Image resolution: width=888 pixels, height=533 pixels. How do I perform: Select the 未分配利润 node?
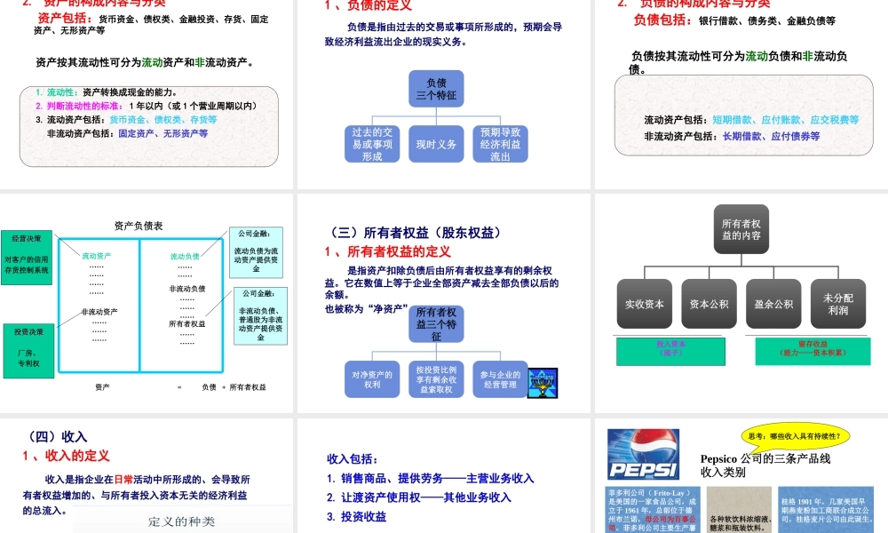[x=837, y=303]
